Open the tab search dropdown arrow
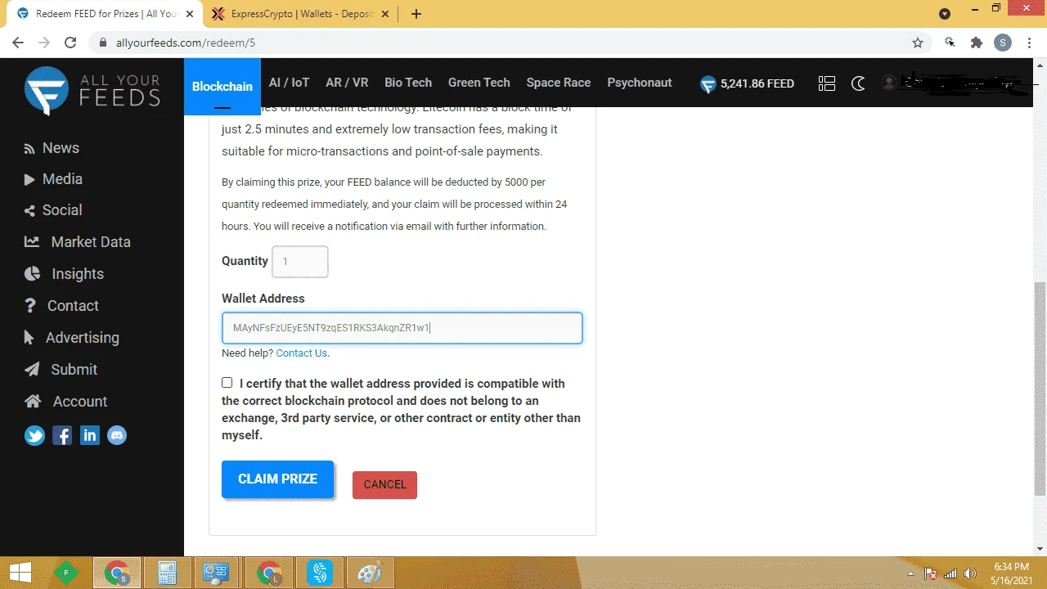1047x589 pixels. coord(945,14)
